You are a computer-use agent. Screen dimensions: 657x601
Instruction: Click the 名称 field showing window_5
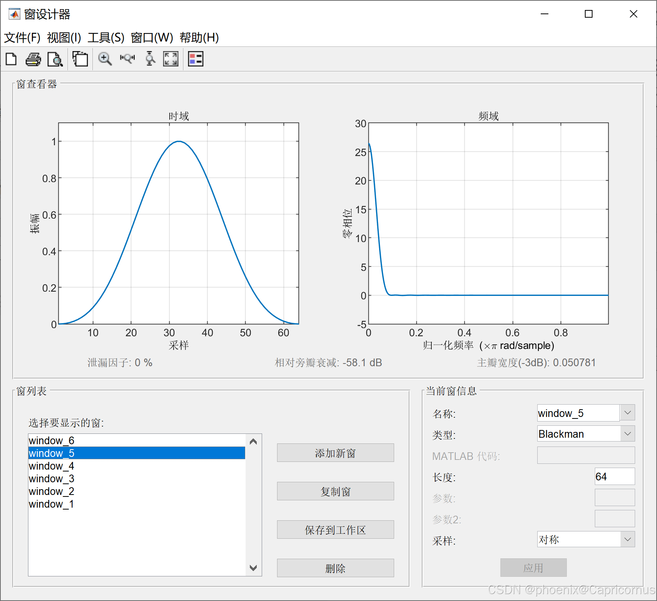pyautogui.click(x=578, y=413)
